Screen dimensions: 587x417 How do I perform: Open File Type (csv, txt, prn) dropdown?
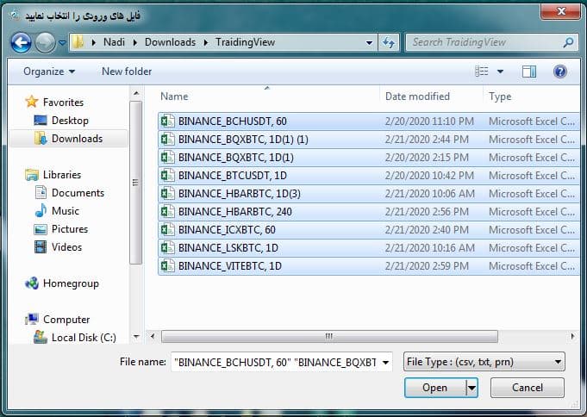pos(484,362)
